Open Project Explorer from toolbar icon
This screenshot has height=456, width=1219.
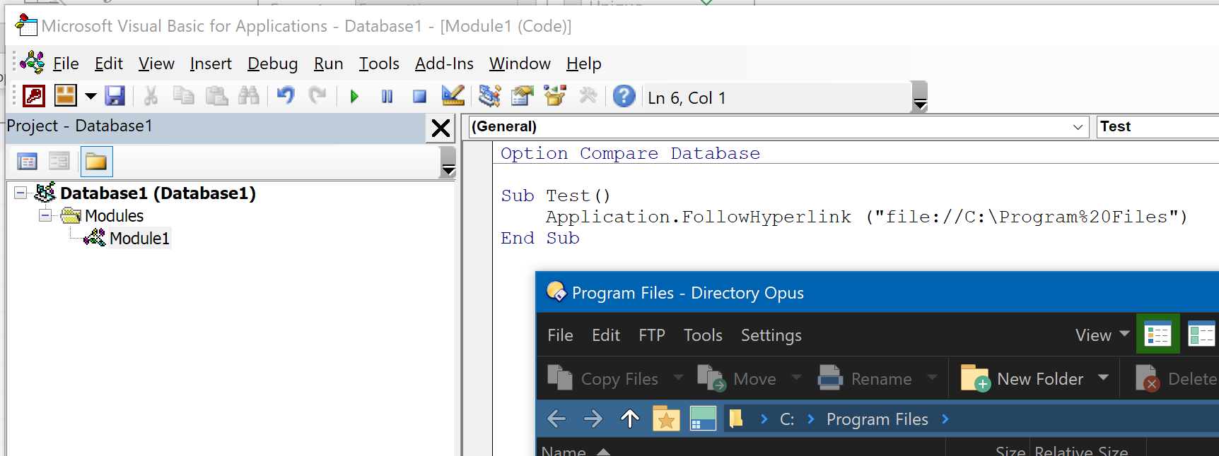point(489,95)
